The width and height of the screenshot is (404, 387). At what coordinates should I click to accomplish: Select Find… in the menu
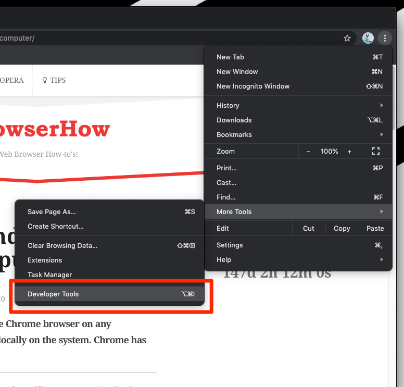[x=298, y=197]
